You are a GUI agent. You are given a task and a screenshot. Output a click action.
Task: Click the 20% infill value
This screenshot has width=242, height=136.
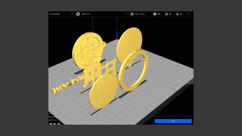(159, 14)
